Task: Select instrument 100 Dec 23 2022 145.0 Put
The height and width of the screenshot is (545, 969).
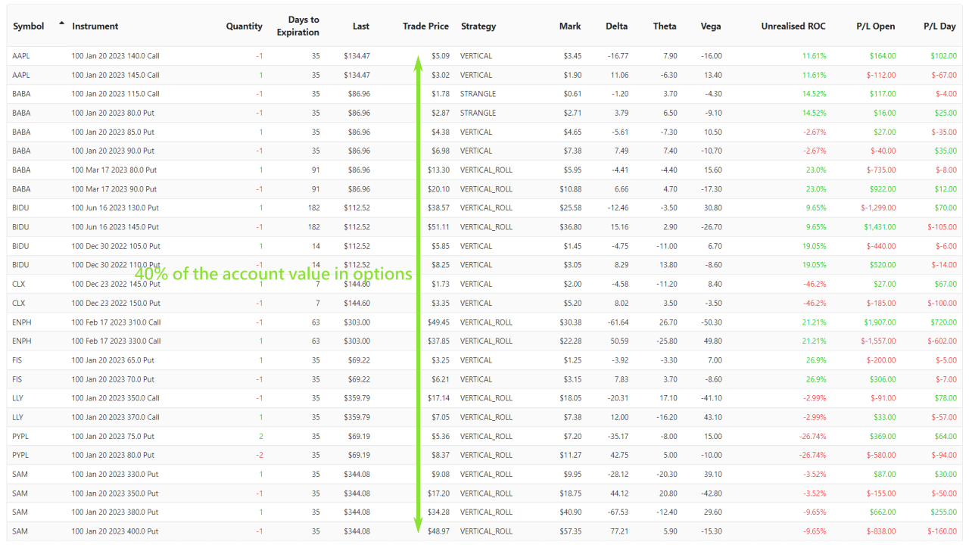Action: 117,284
